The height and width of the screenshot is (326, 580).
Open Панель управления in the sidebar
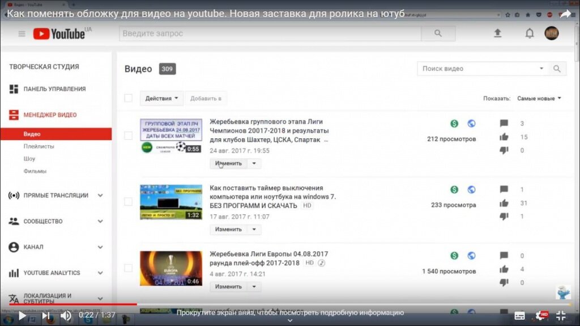click(56, 89)
